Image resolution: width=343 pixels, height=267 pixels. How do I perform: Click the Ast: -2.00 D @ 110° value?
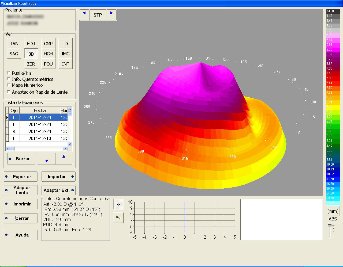[63, 204]
